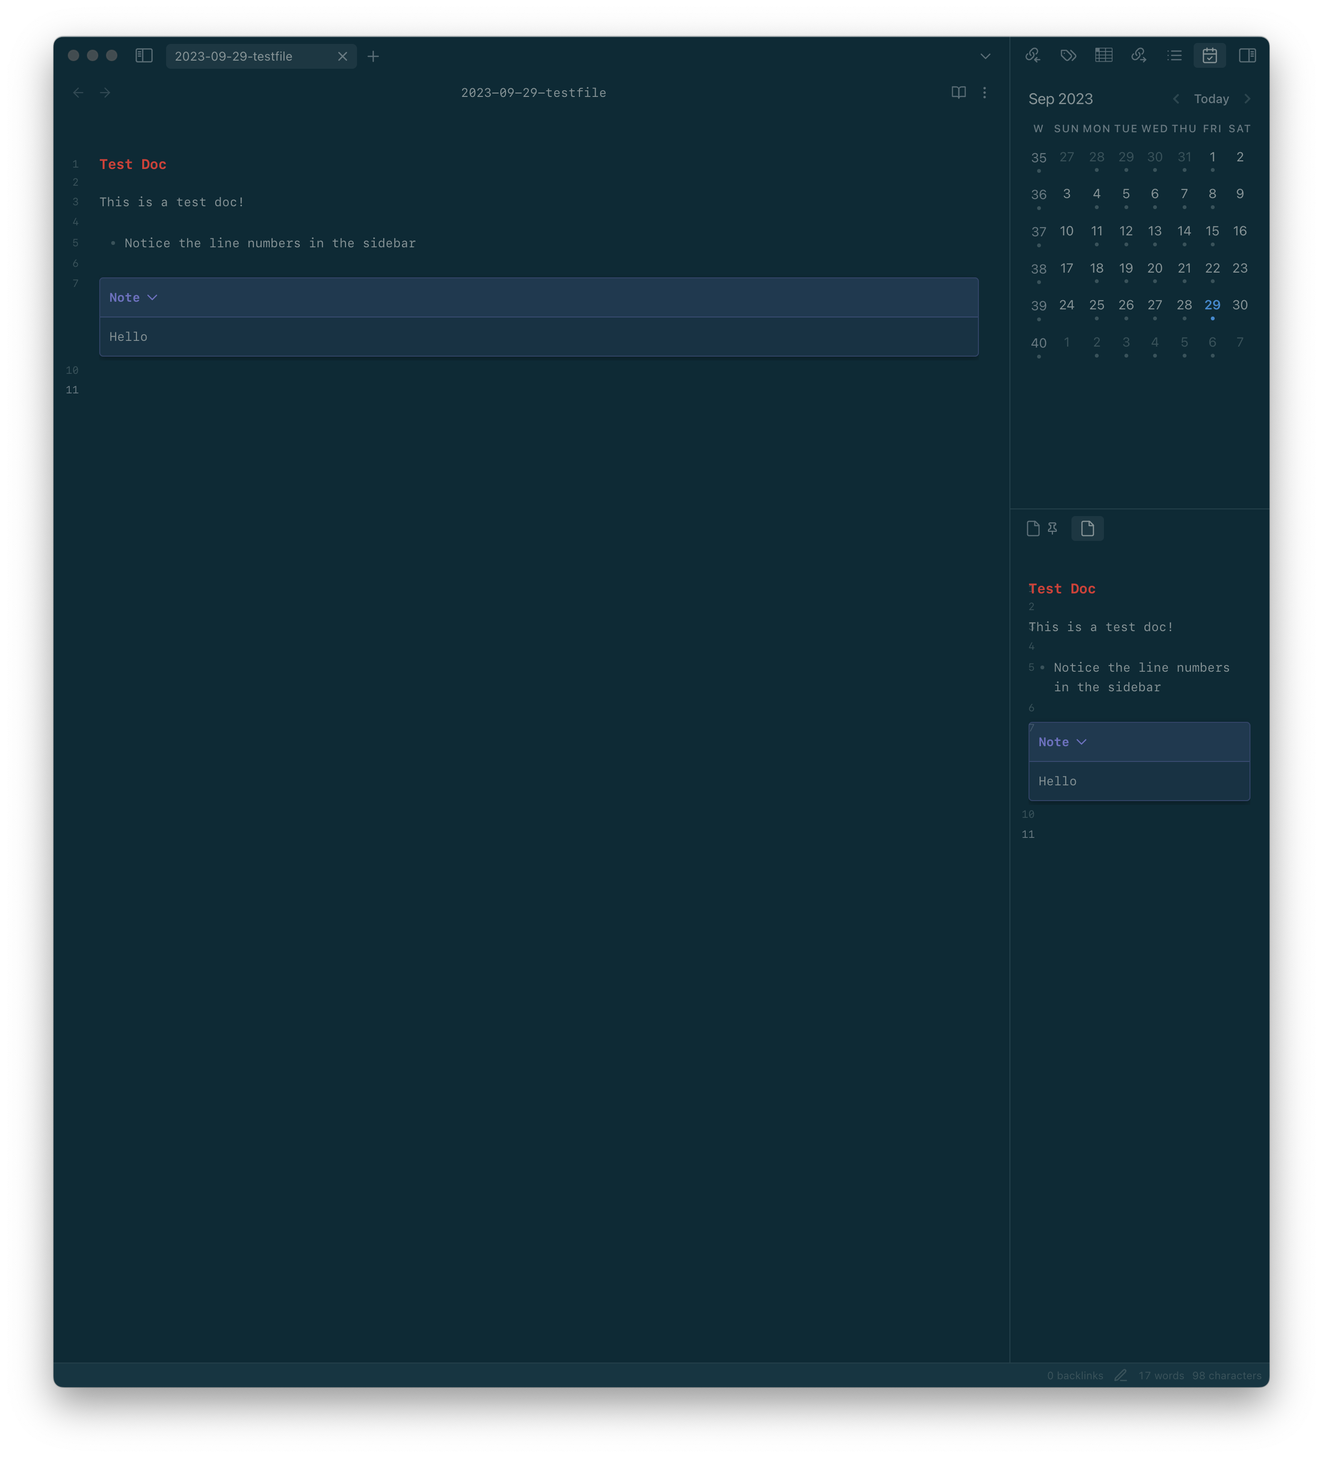Viewport: 1323px width, 1458px height.
Task: Open the more options menu
Action: 984,93
